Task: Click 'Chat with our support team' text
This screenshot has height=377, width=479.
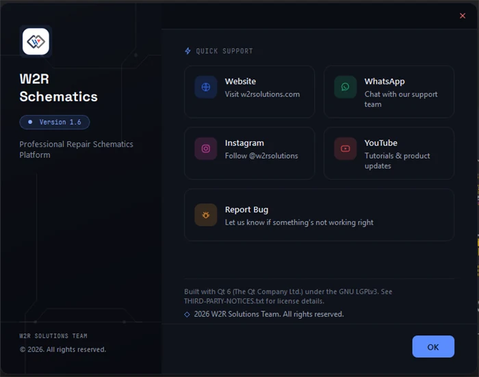Action: tap(401, 99)
